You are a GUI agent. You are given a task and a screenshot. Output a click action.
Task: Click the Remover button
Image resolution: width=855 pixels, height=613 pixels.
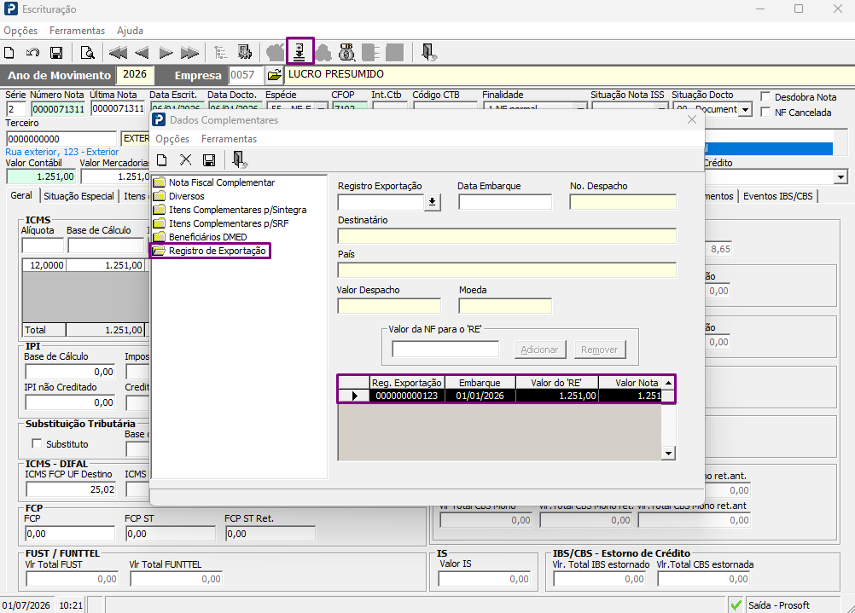tap(599, 350)
